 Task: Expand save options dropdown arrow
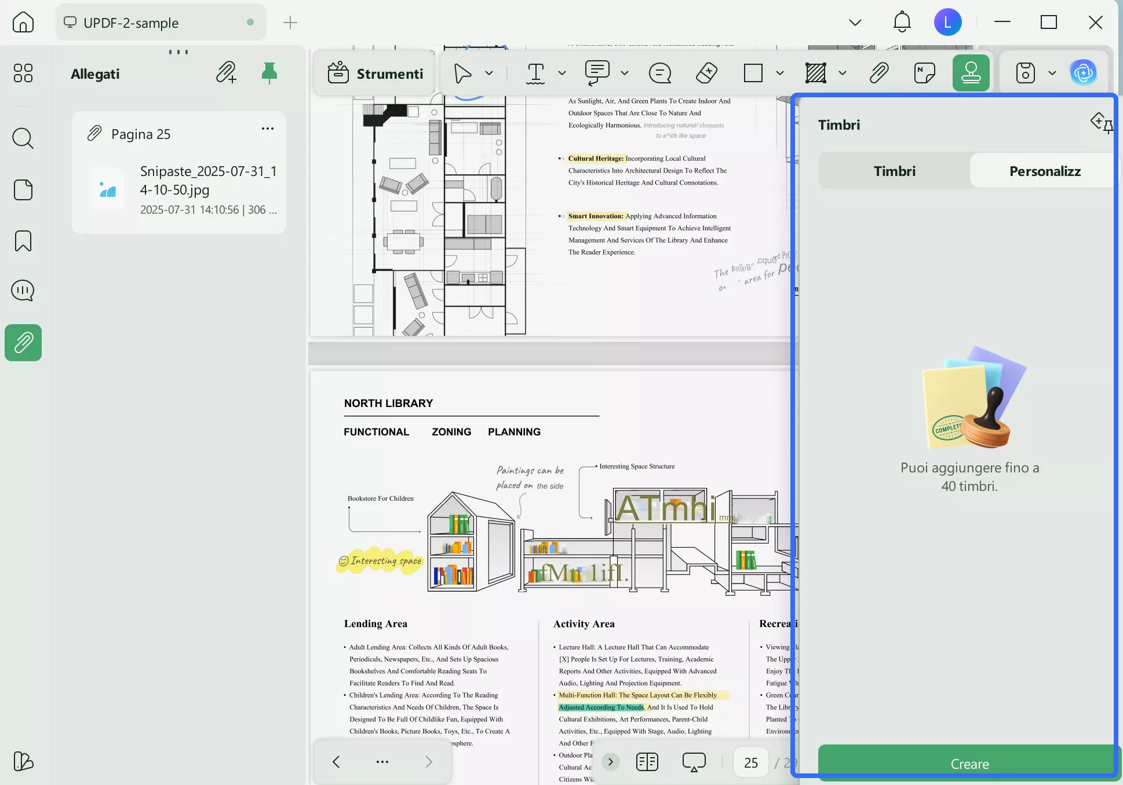click(x=1052, y=74)
